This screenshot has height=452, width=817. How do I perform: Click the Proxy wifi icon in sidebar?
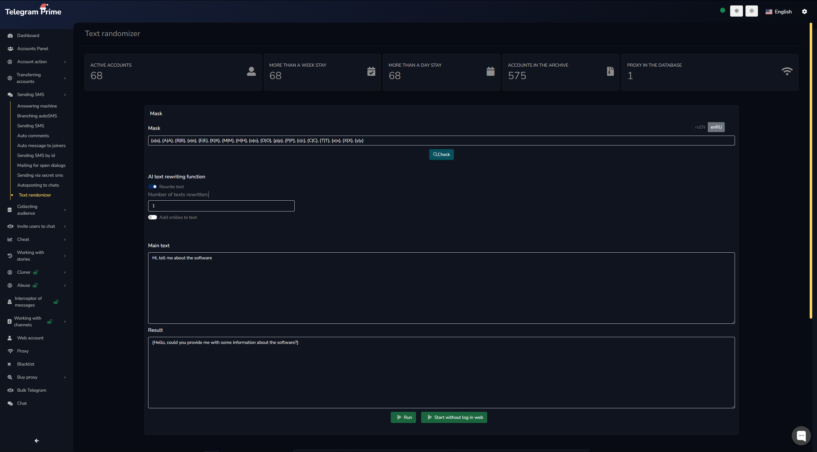[x=10, y=351]
